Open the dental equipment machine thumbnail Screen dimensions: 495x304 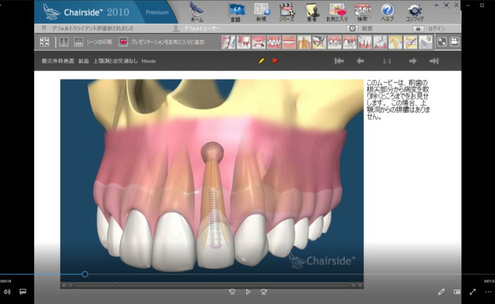point(425,42)
